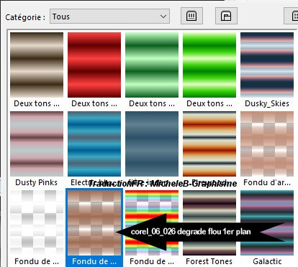Open the Catégorie dropdown set to Tous
This screenshot has width=298, height=267.
pos(109,17)
